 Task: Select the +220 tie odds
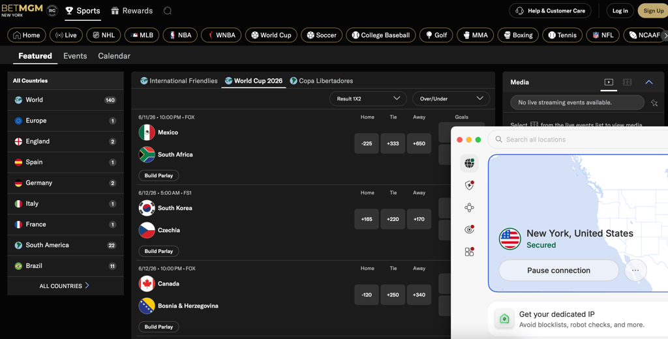tap(393, 219)
